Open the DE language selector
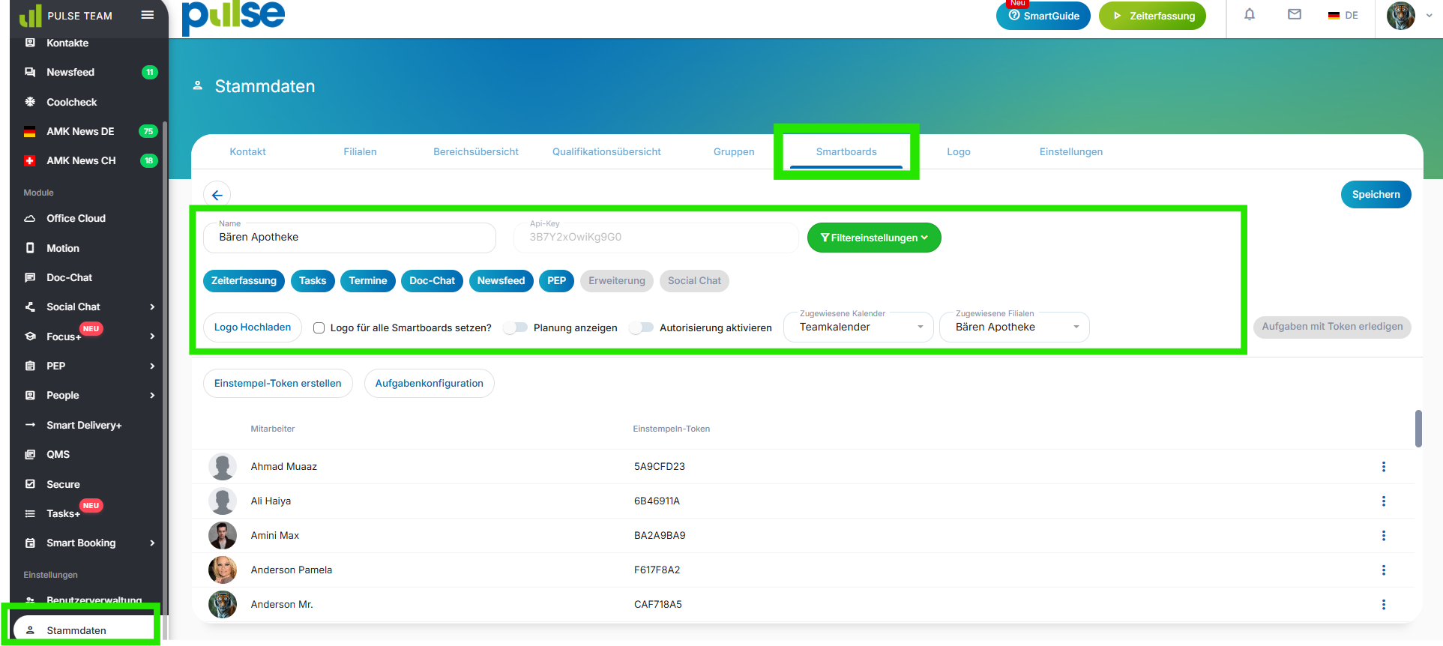This screenshot has width=1443, height=646. [1343, 15]
